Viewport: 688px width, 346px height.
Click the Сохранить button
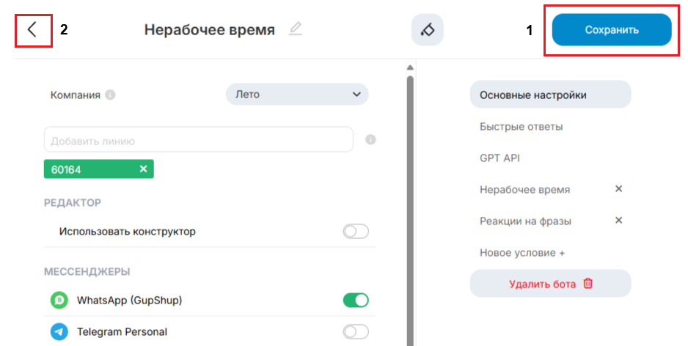coord(612,30)
